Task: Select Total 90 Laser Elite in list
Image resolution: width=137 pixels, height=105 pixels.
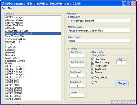Action: point(33,36)
